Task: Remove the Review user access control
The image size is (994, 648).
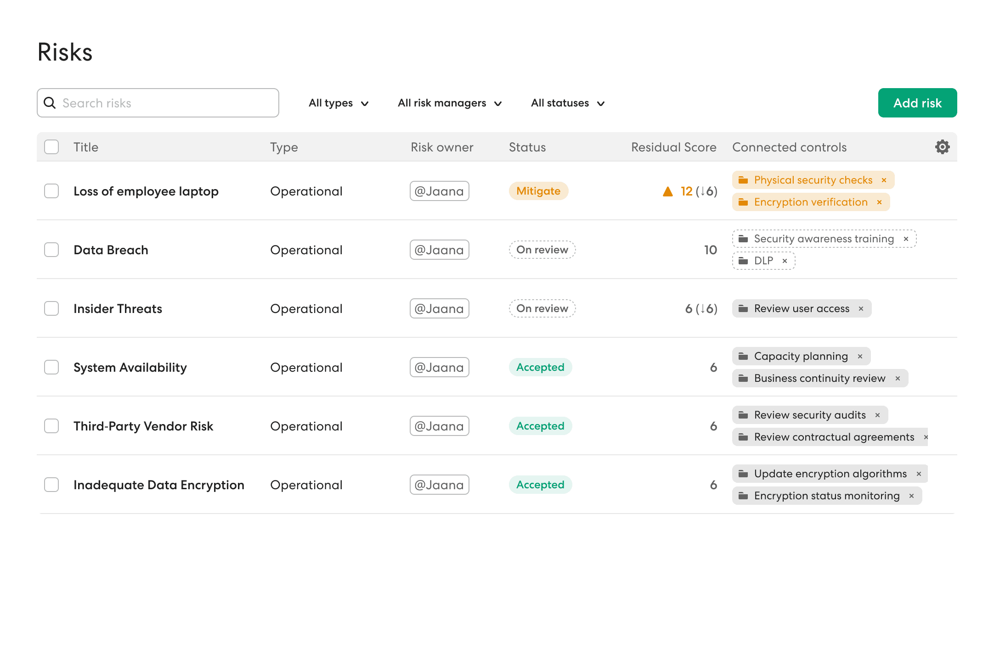Action: pyautogui.click(x=861, y=308)
